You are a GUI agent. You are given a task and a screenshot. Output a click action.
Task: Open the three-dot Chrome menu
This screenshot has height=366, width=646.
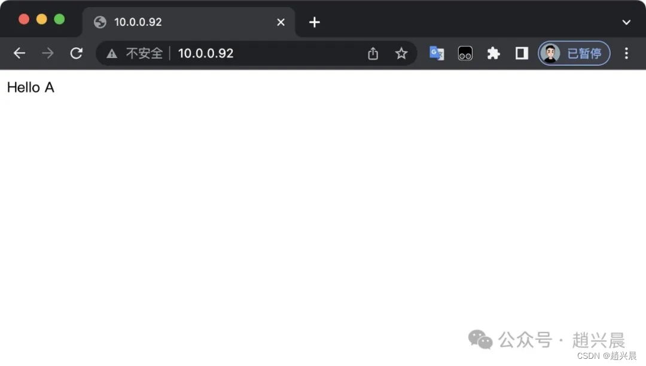coord(626,53)
